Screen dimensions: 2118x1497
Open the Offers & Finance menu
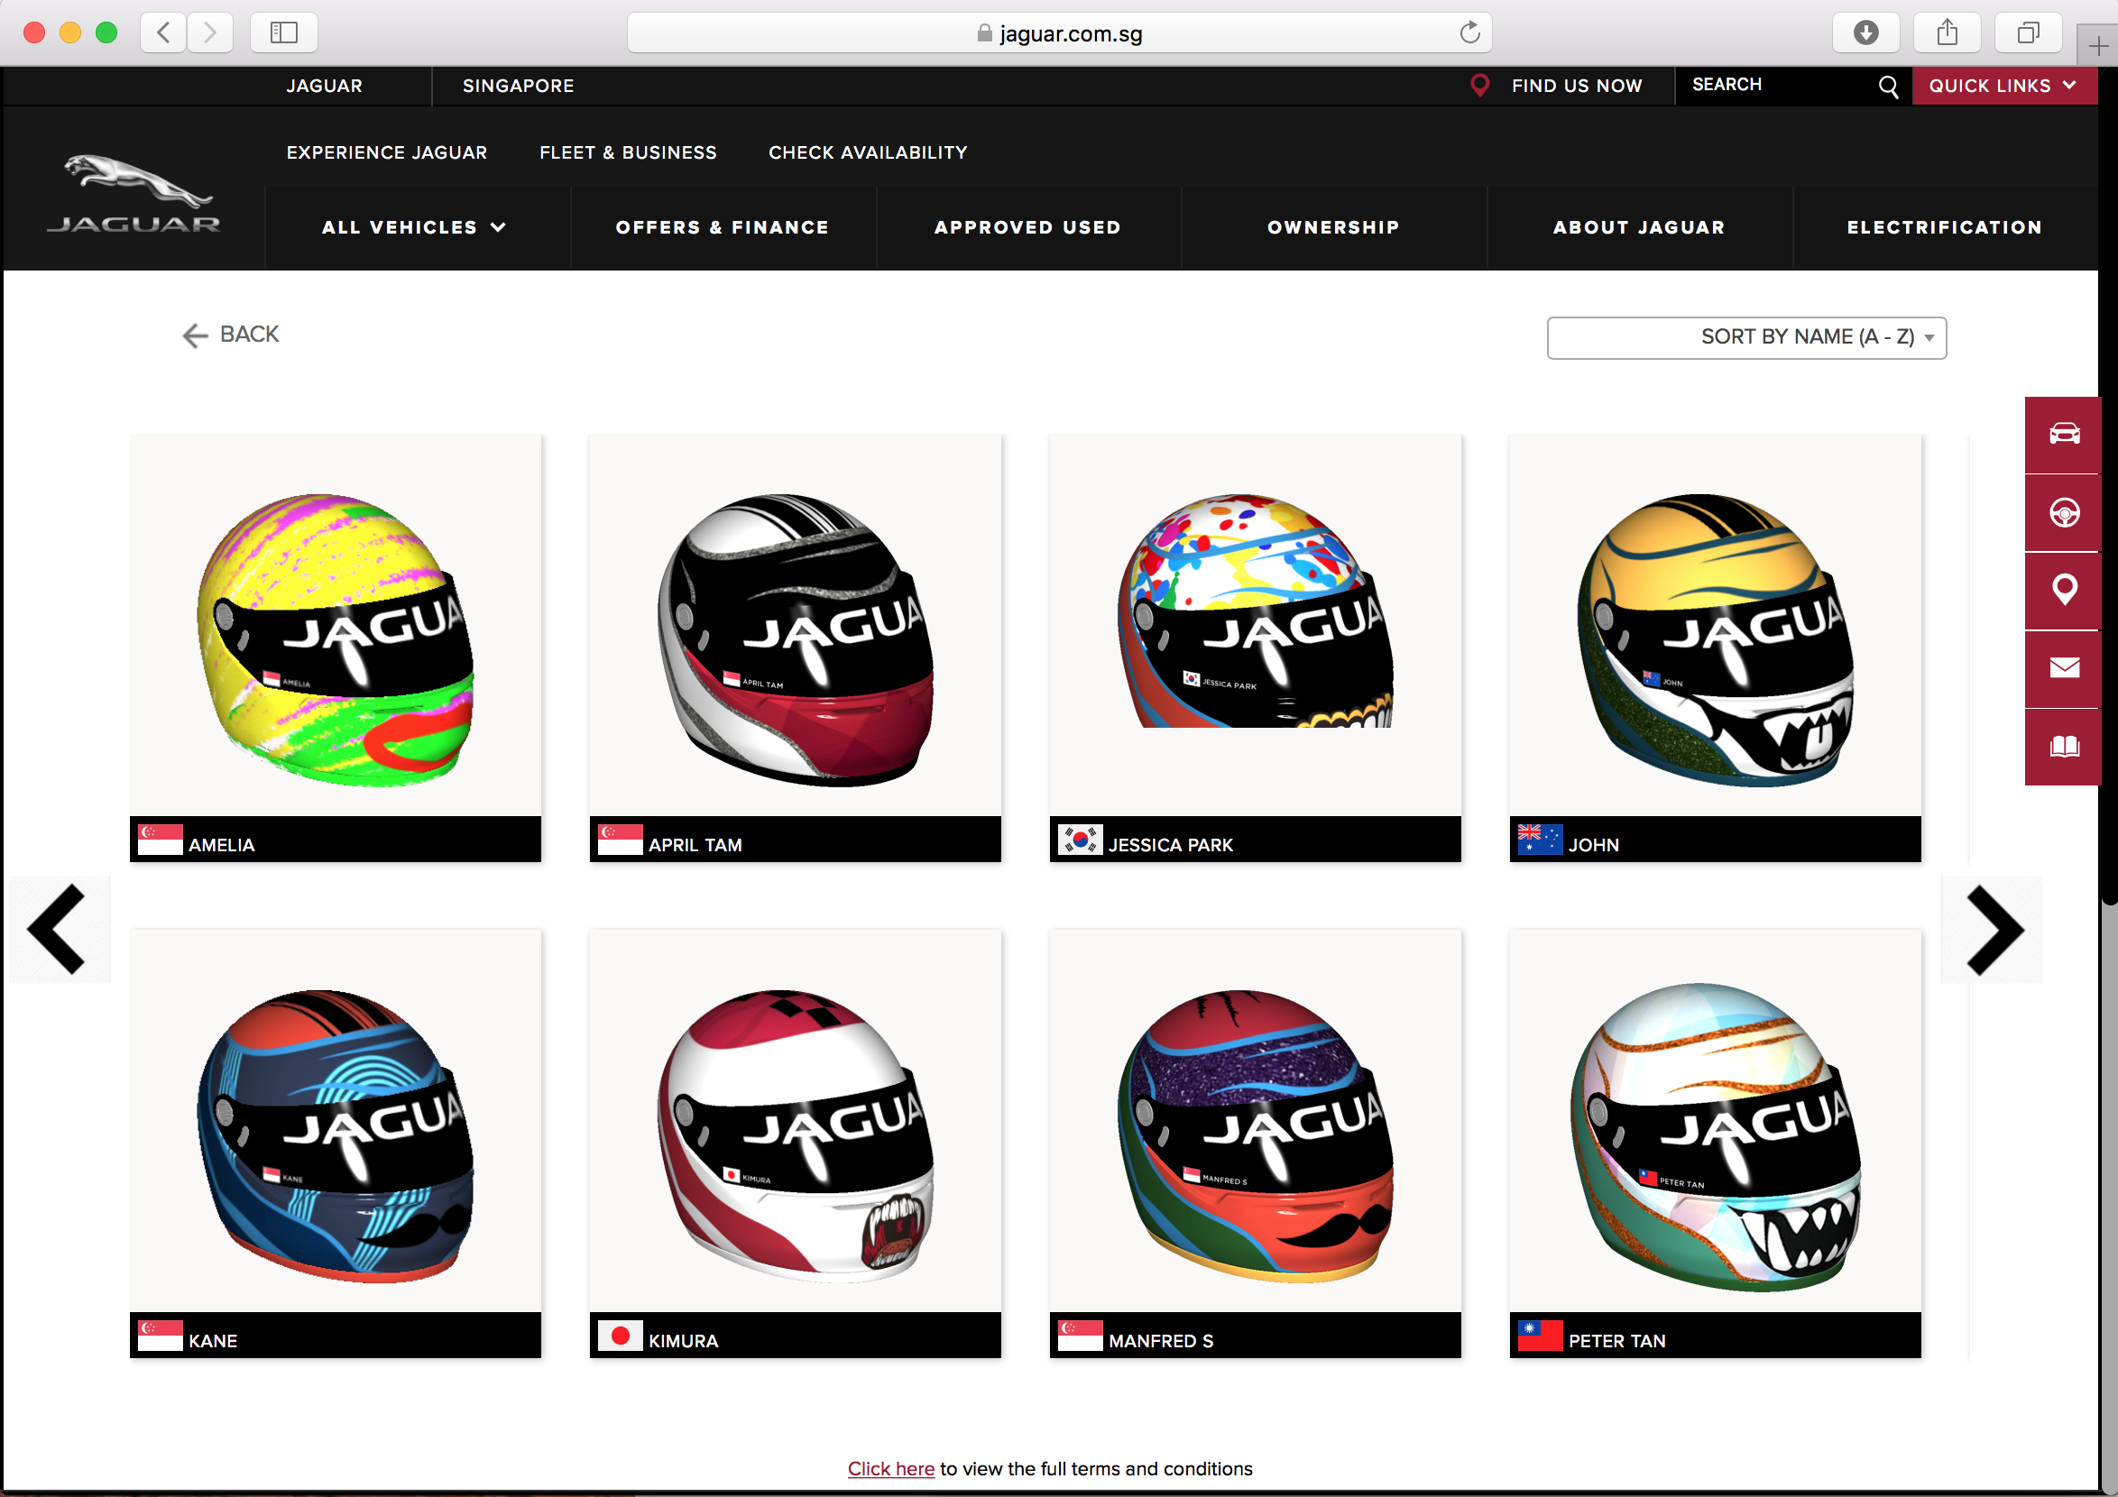[x=723, y=227]
